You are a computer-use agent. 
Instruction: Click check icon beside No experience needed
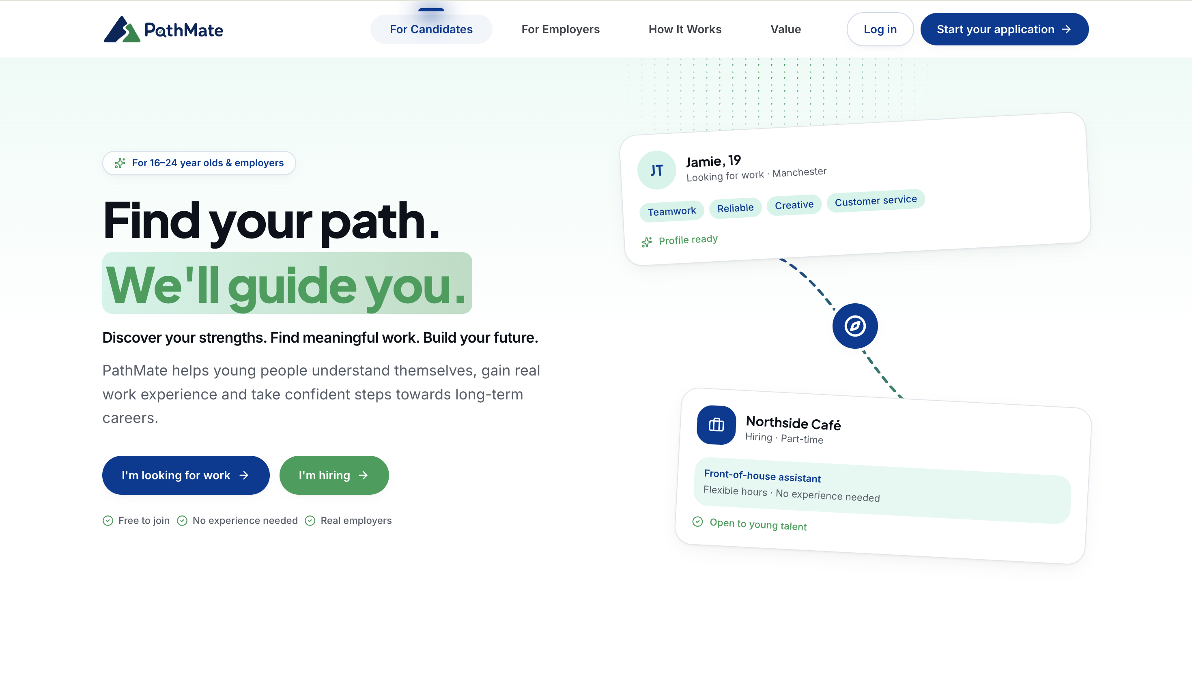(x=182, y=521)
